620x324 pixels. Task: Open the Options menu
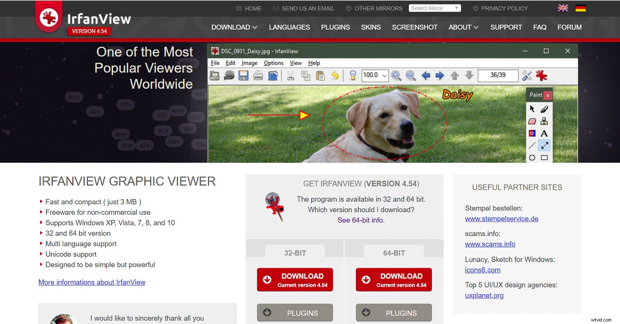pos(273,63)
